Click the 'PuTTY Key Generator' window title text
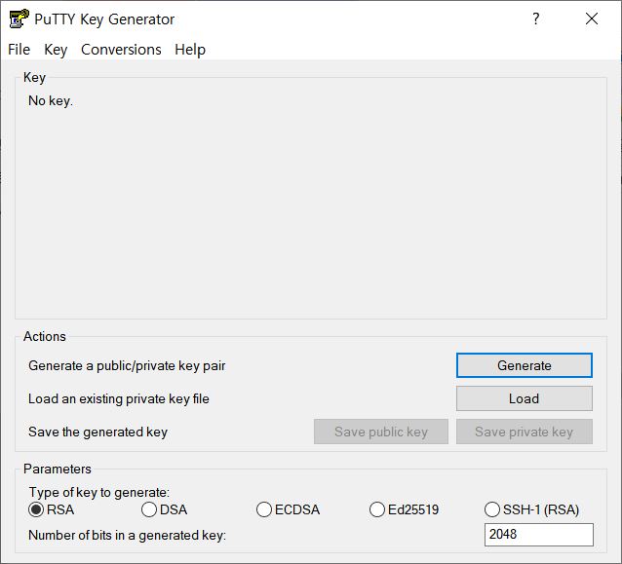Image resolution: width=622 pixels, height=564 pixels. (x=104, y=19)
